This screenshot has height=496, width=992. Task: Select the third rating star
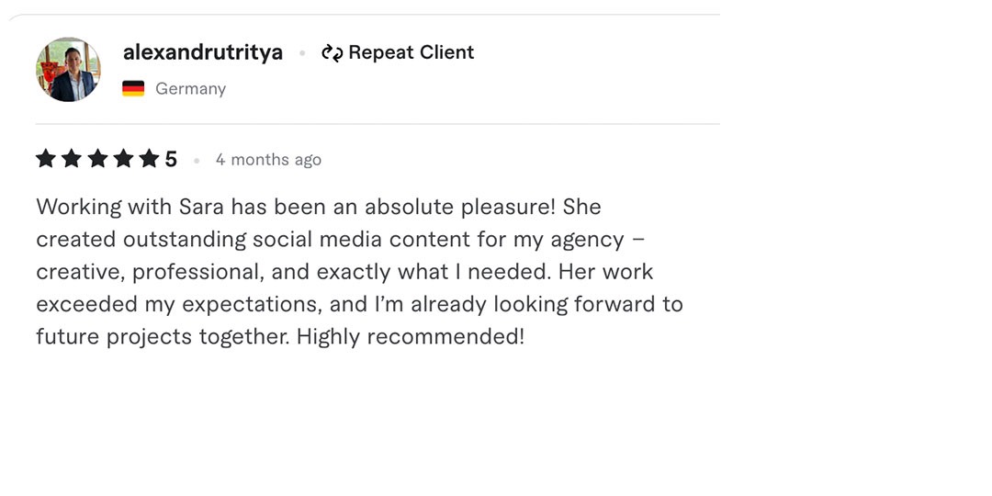point(97,159)
